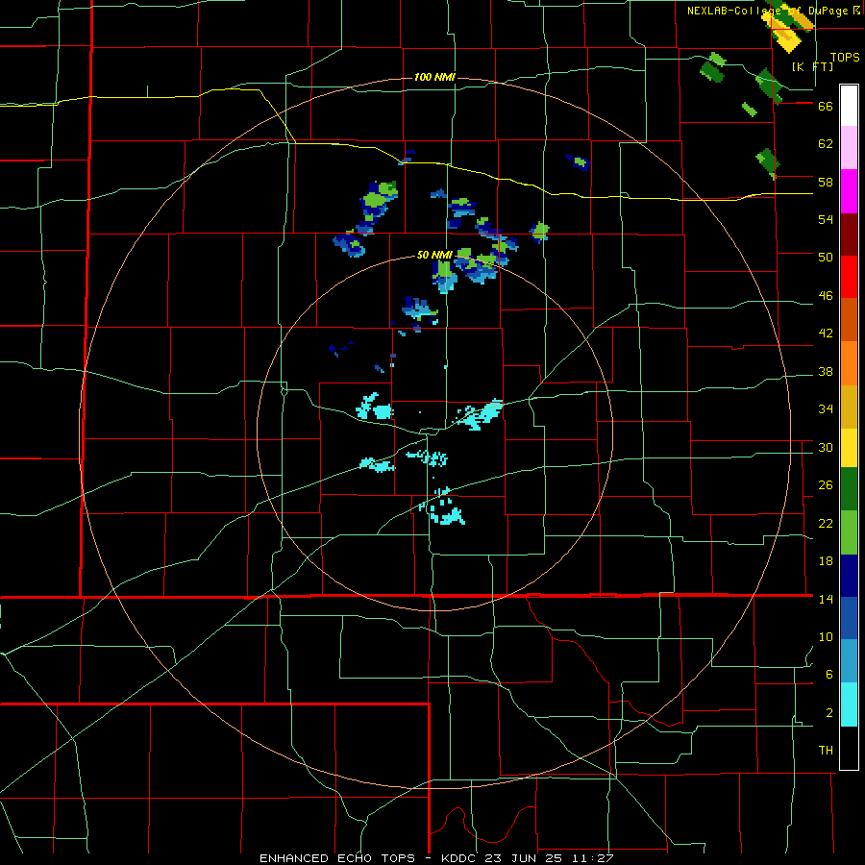This screenshot has width=865, height=865.
Task: Pick the dark orange legend swatch
Action: (x=849, y=319)
